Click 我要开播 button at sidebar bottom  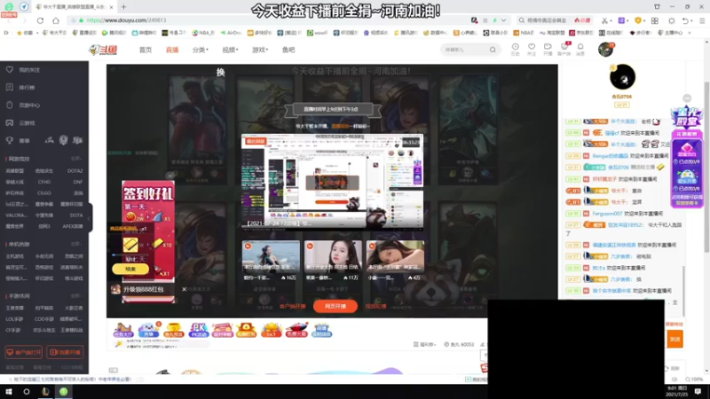pos(65,352)
